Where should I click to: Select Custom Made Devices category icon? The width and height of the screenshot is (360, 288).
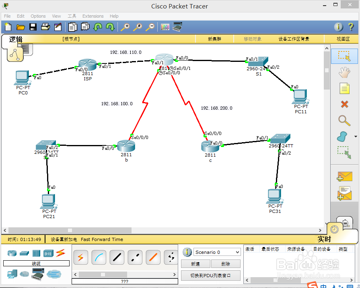(x=38, y=274)
